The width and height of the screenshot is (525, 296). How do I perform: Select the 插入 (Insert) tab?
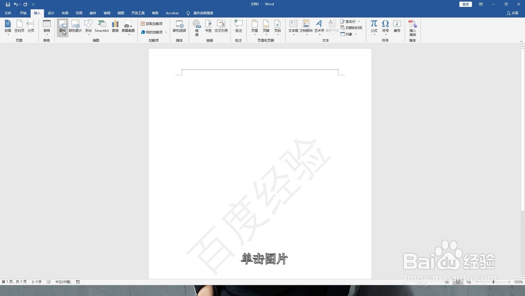(37, 13)
